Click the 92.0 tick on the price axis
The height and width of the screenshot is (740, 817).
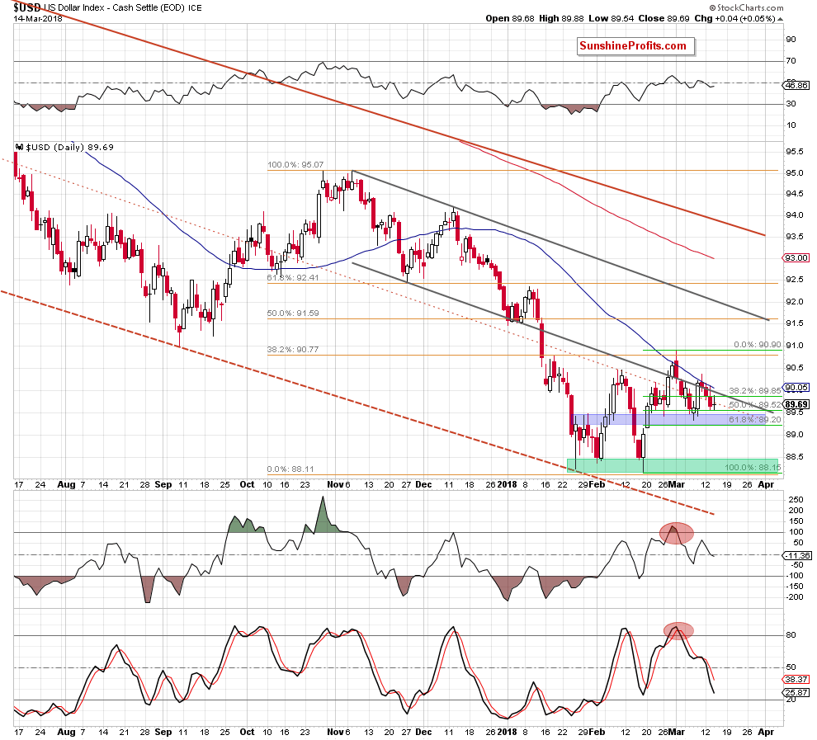point(795,301)
